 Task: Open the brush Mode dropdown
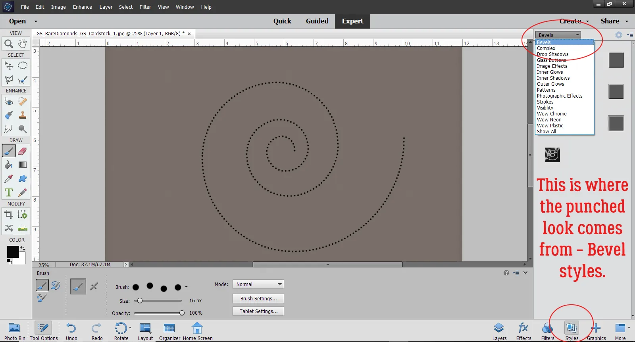pyautogui.click(x=258, y=284)
